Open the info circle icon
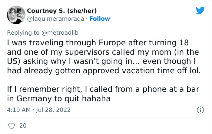 [200, 110]
